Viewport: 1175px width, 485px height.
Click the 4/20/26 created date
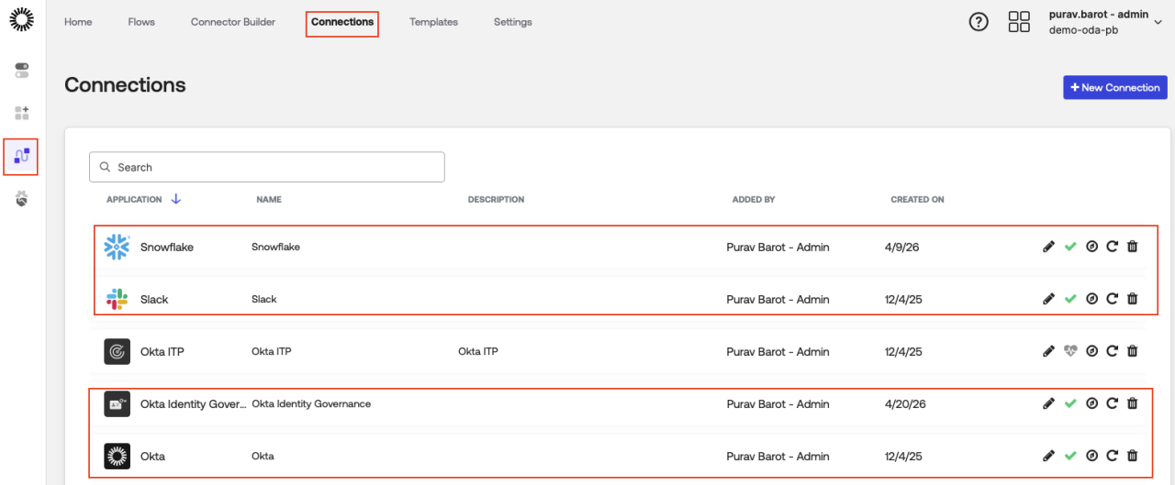[x=906, y=403]
